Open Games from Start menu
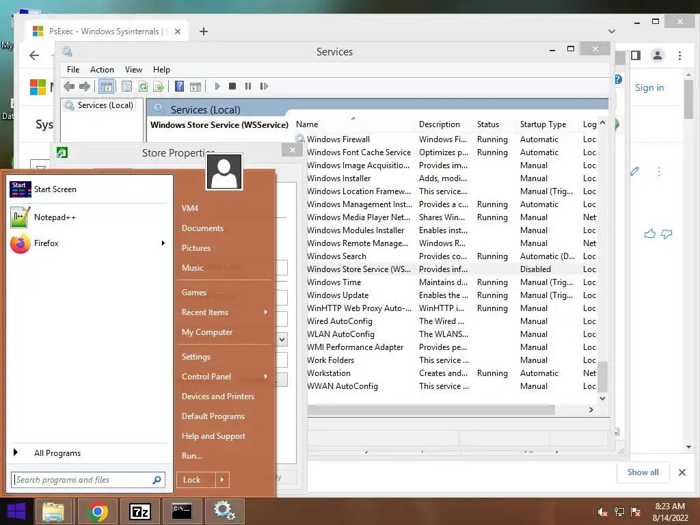Image resolution: width=700 pixels, height=525 pixels. click(193, 293)
